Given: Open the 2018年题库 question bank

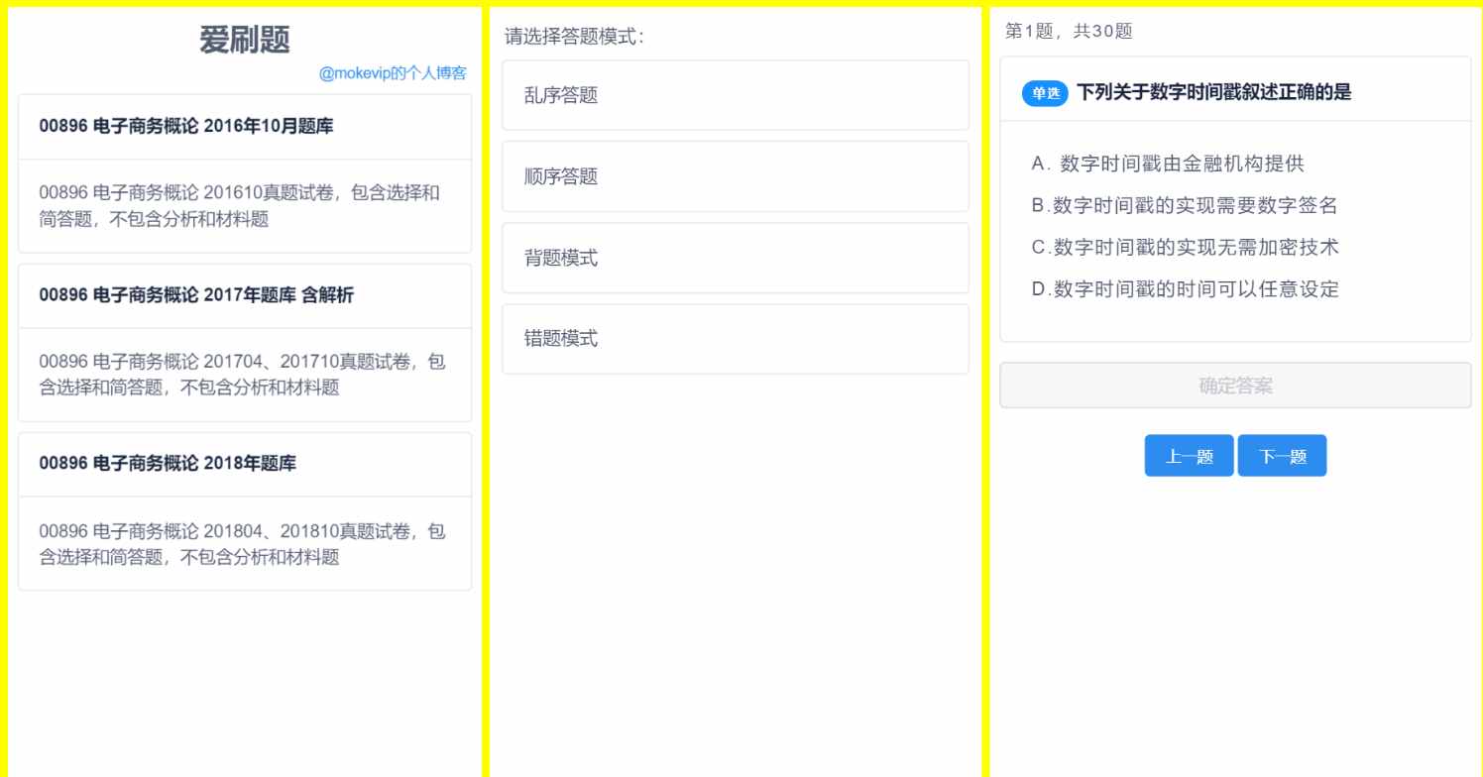Looking at the screenshot, I should (168, 463).
